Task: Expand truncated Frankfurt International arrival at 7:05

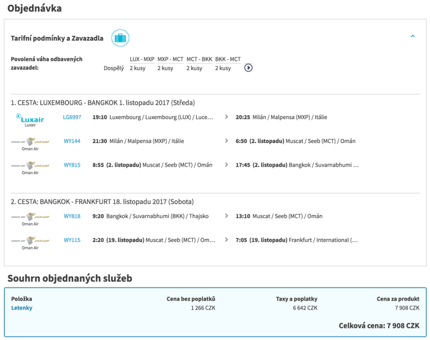Action: [x=323, y=240]
